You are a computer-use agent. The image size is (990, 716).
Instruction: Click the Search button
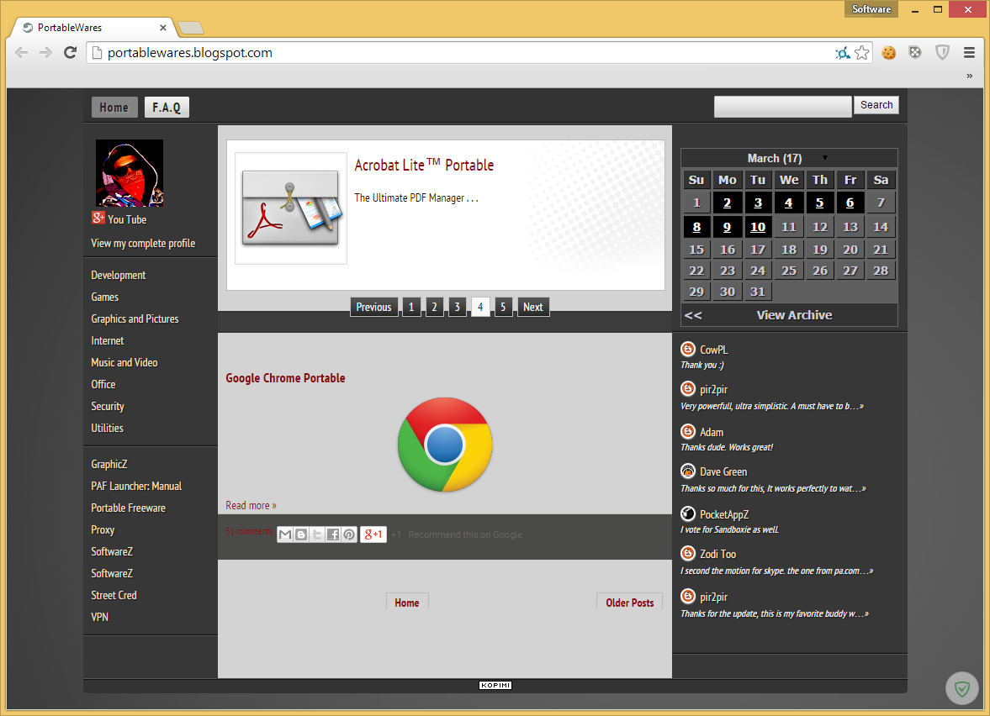point(876,105)
